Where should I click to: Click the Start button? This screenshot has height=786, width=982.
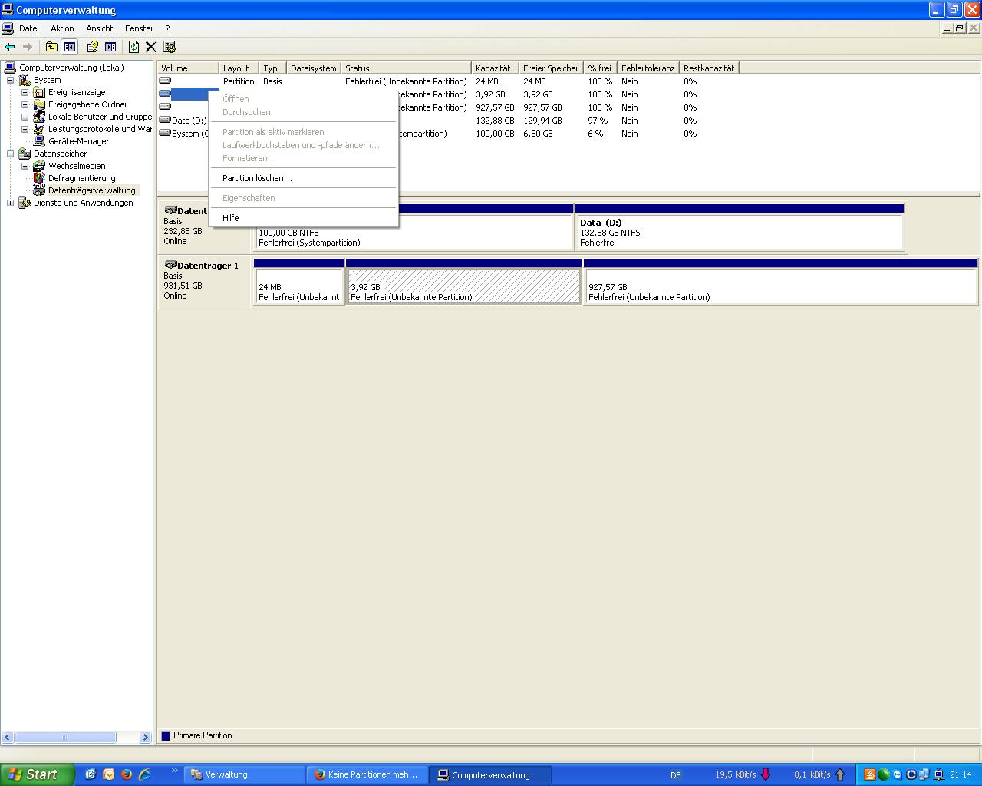[x=38, y=774]
